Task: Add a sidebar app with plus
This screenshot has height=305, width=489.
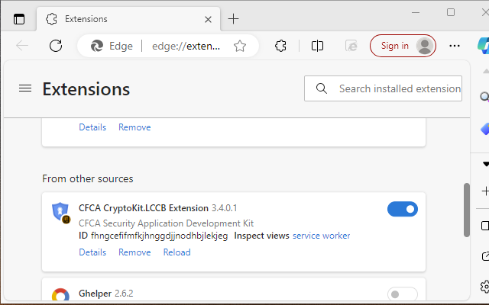Action: point(484,191)
